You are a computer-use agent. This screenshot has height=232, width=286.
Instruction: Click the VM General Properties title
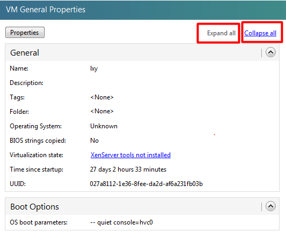46,10
